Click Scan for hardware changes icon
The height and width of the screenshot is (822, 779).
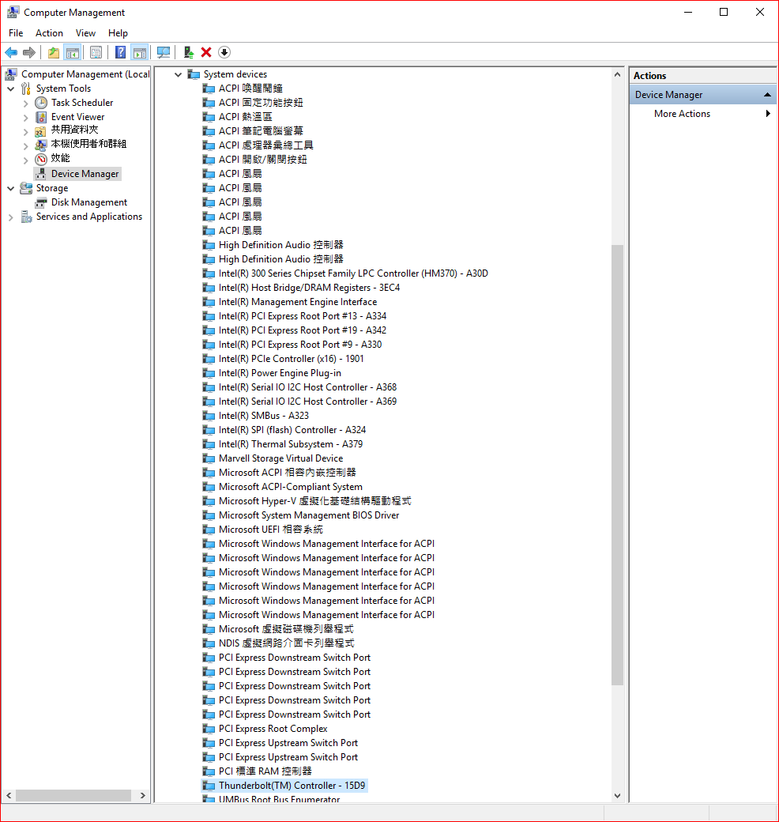[x=164, y=52]
